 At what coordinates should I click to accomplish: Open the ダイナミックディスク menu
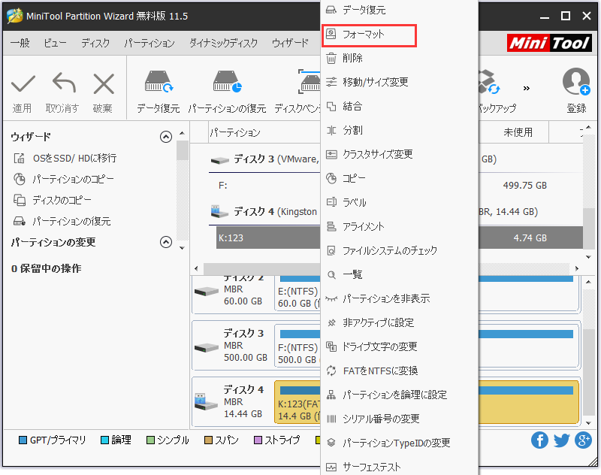tap(223, 43)
